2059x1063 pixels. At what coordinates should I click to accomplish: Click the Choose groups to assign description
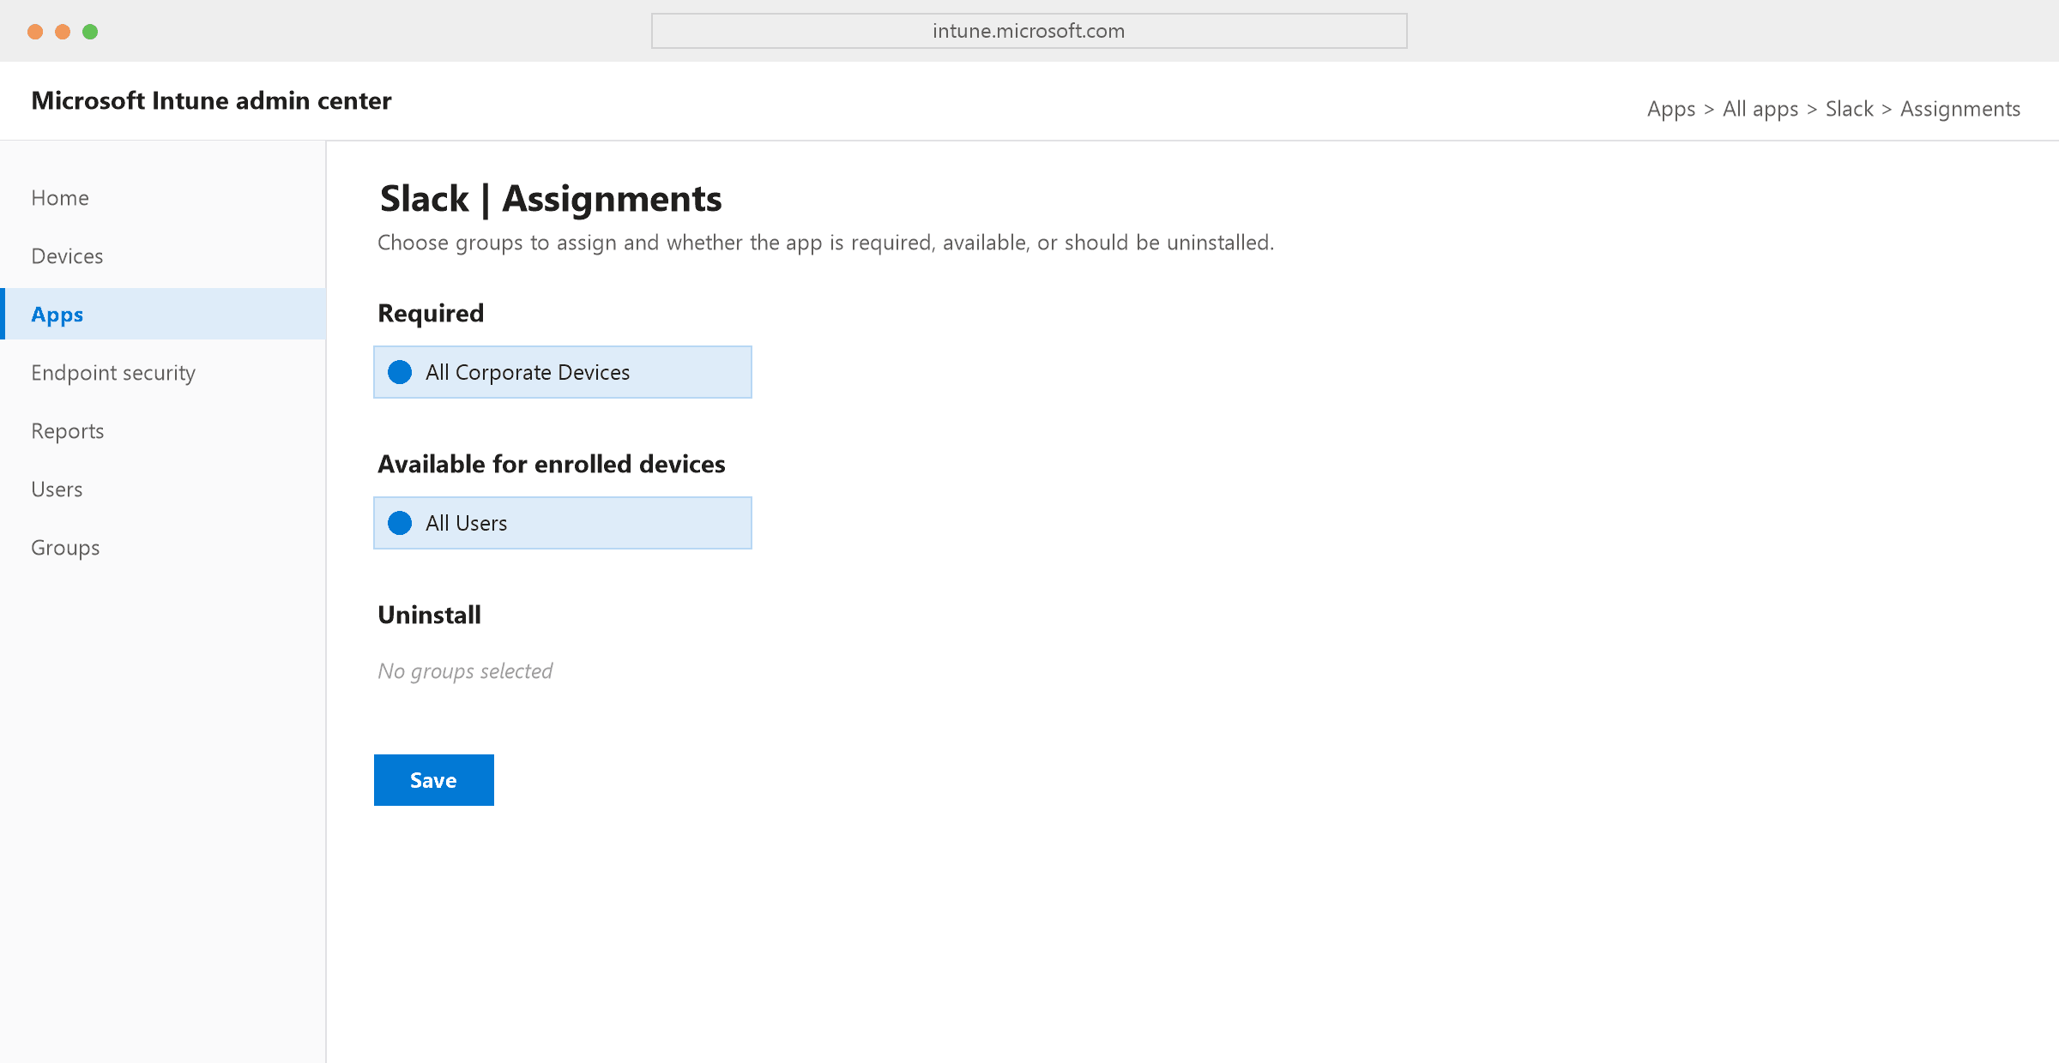pos(826,243)
